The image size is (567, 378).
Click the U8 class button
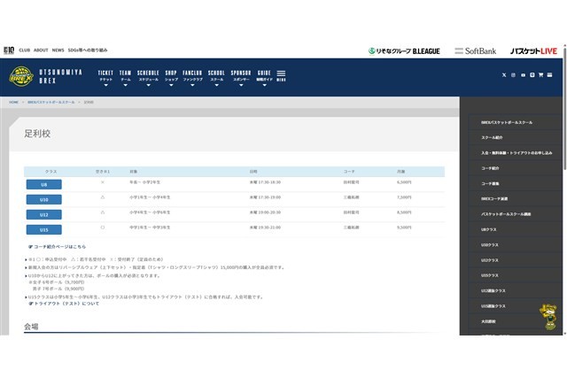click(44, 184)
